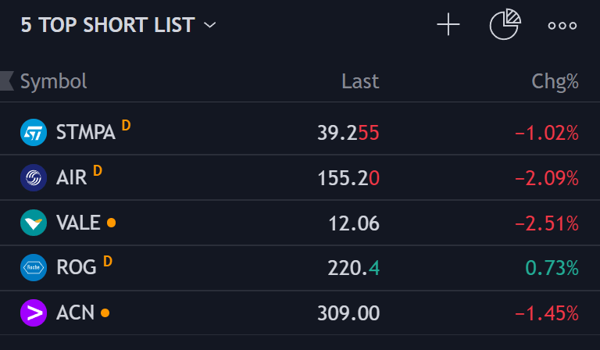Sort by the Chg% column header
600x350 pixels.
[x=555, y=81]
